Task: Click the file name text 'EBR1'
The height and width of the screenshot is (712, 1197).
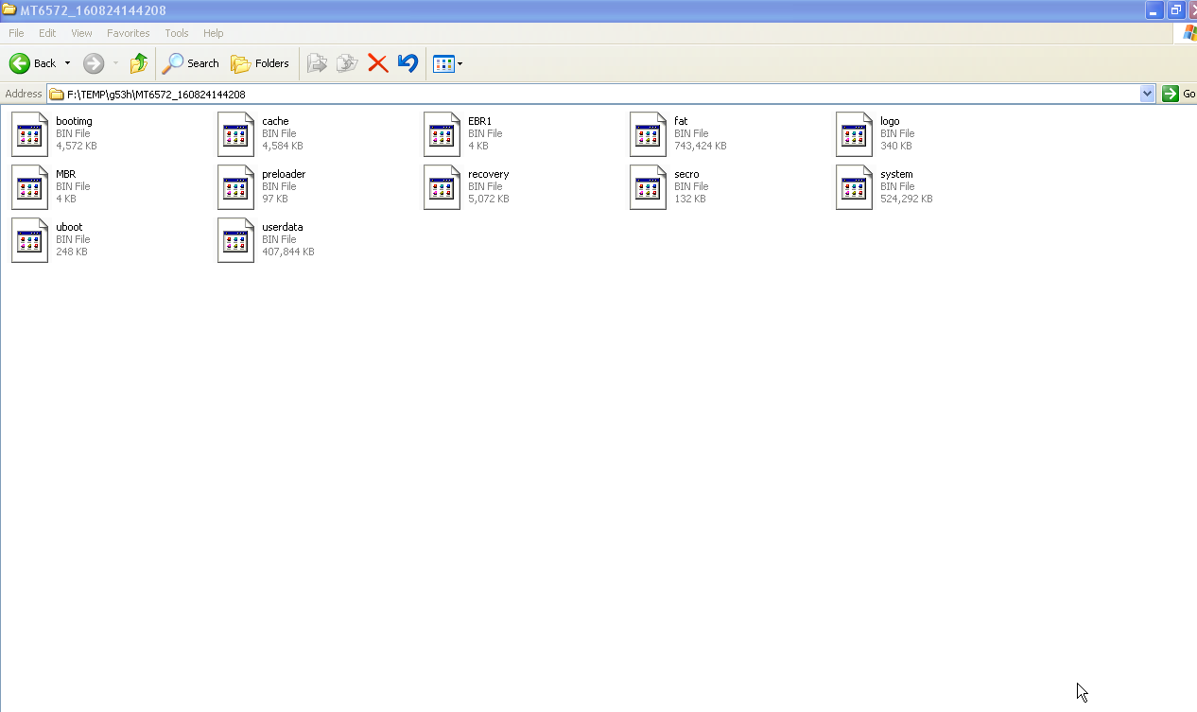Action: tap(479, 121)
